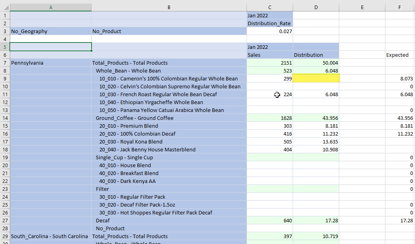Click the 'Decaf' cell in row 27
Viewport: 415px width, 244px height.
[169, 220]
